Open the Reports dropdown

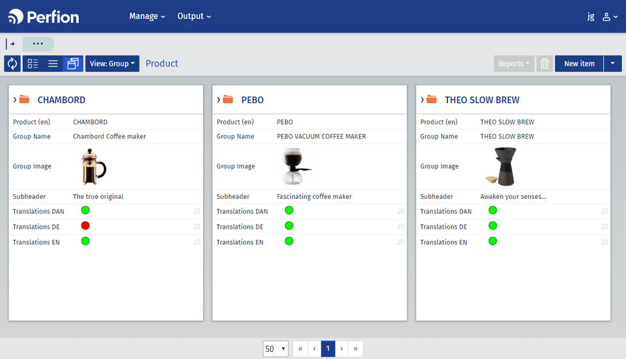(x=513, y=63)
